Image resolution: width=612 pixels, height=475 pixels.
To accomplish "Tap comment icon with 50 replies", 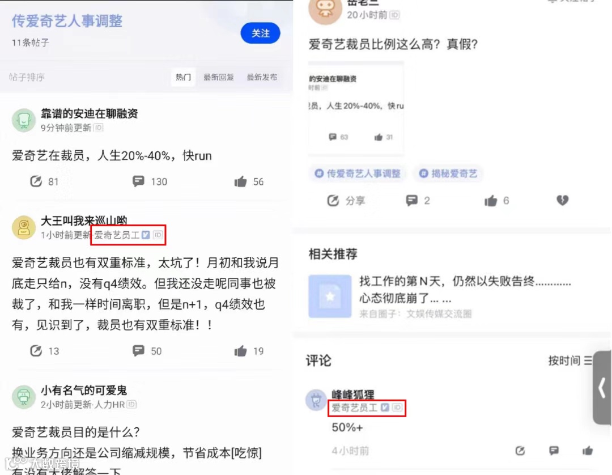I will click(138, 350).
